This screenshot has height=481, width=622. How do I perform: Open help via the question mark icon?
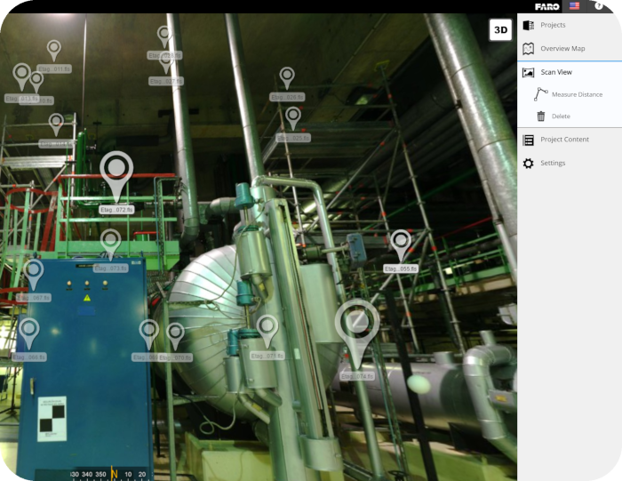599,5
